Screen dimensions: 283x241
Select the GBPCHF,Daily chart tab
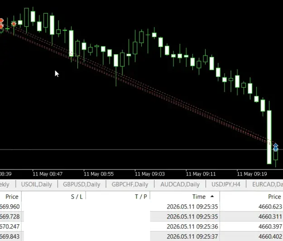pos(130,184)
